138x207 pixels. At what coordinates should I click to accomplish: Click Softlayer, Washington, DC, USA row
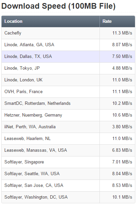coord(68,197)
